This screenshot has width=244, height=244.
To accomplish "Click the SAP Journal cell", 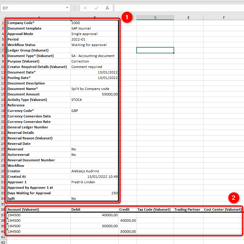I will click(x=94, y=28).
